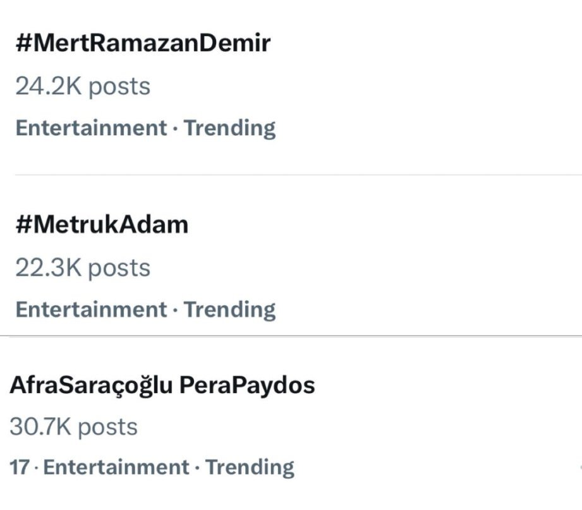Screen dimensions: 582x510
Task: Click the word posts after 22.3K
Action: pyautogui.click(x=119, y=267)
